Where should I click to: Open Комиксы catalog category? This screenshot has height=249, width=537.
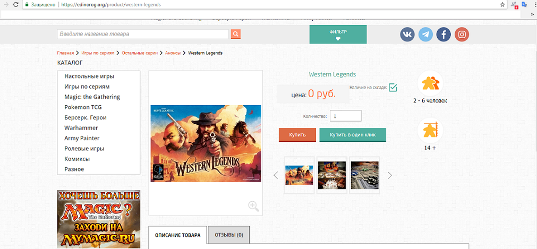point(77,159)
